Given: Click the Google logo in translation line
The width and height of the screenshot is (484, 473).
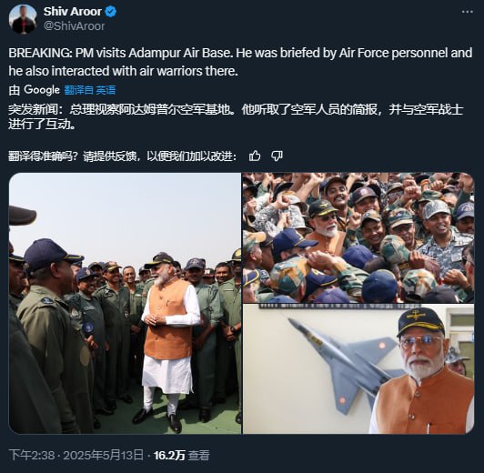Looking at the screenshot, I should 42,90.
